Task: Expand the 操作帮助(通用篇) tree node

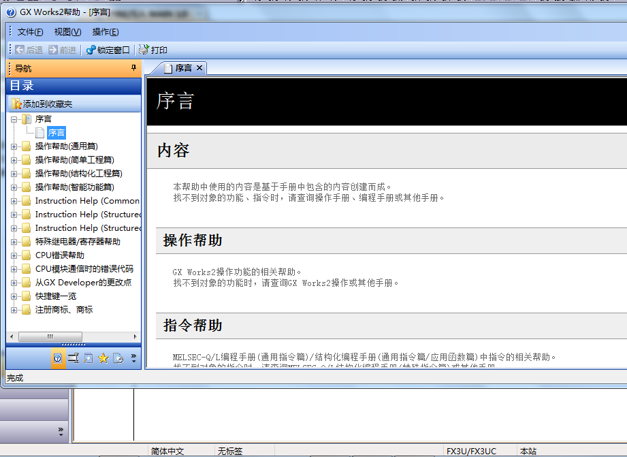Action: pyautogui.click(x=14, y=146)
